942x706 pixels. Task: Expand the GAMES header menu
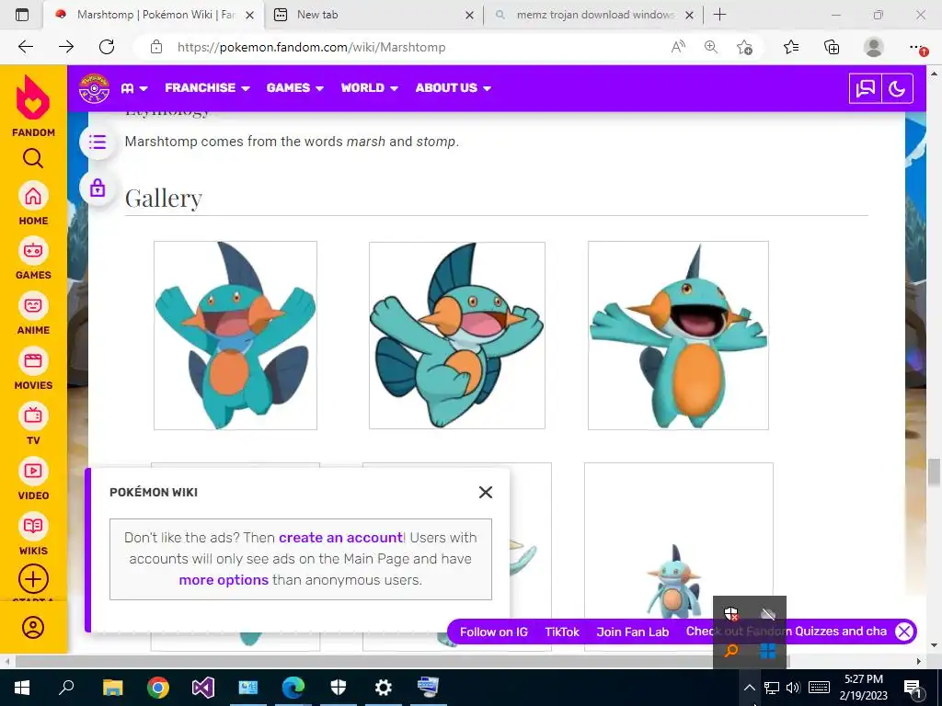coord(295,87)
